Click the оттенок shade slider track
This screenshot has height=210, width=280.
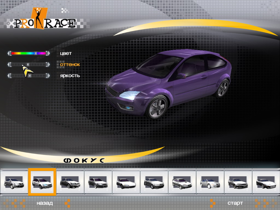tap(28, 65)
